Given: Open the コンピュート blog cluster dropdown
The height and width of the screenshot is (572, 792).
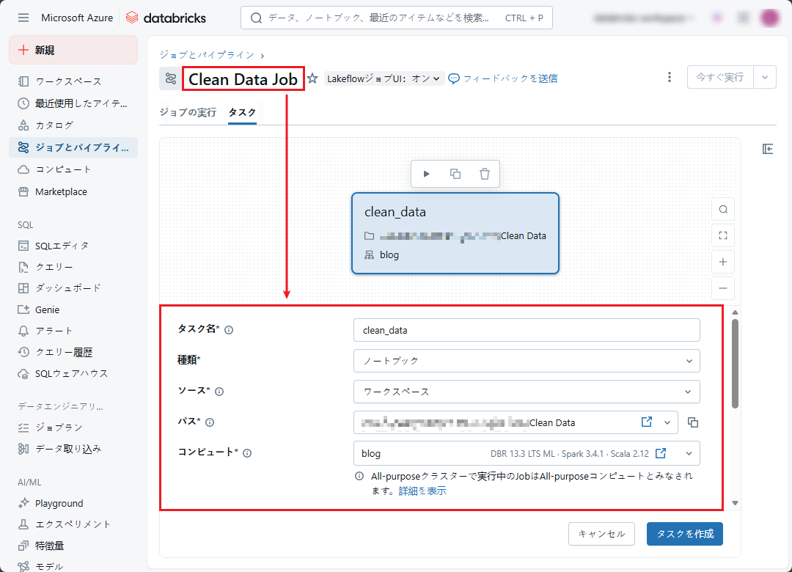Looking at the screenshot, I should pyautogui.click(x=689, y=453).
